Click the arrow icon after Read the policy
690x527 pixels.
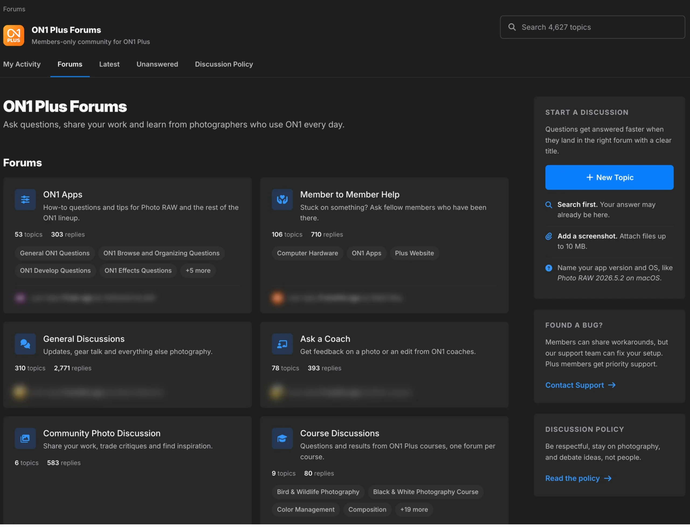click(608, 479)
